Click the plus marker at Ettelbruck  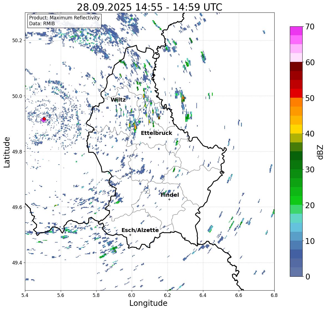150,137
